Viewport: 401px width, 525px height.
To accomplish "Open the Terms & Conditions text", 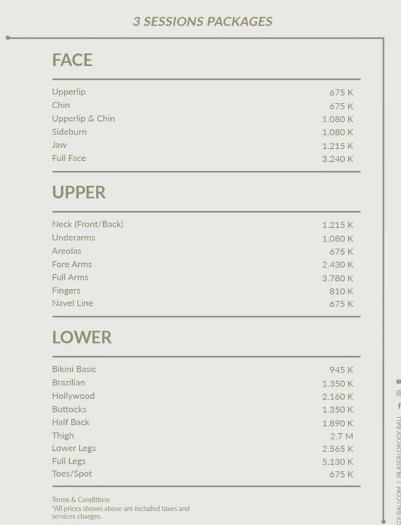I will [x=81, y=499].
